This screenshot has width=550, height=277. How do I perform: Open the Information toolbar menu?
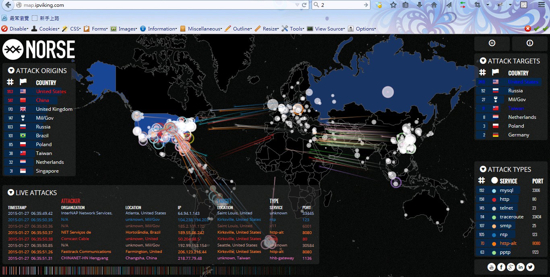click(x=159, y=29)
